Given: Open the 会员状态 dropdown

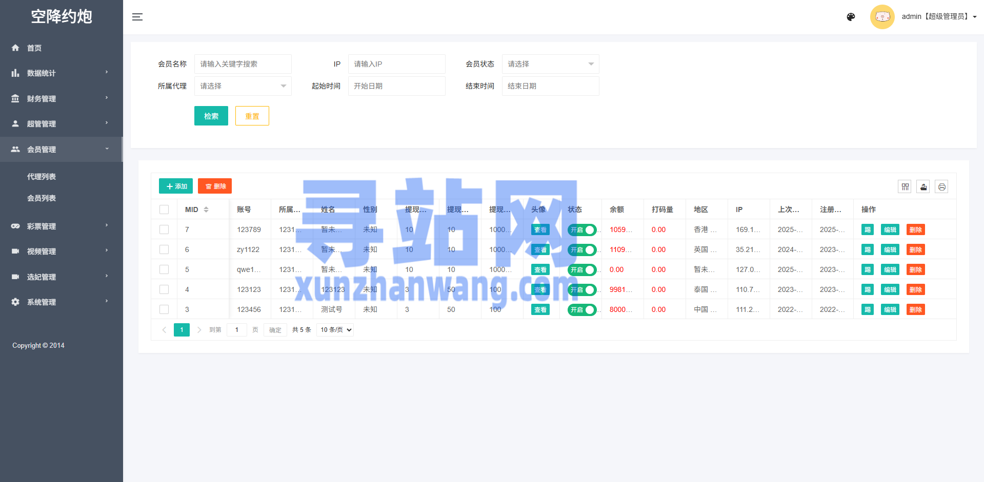Looking at the screenshot, I should coord(550,64).
